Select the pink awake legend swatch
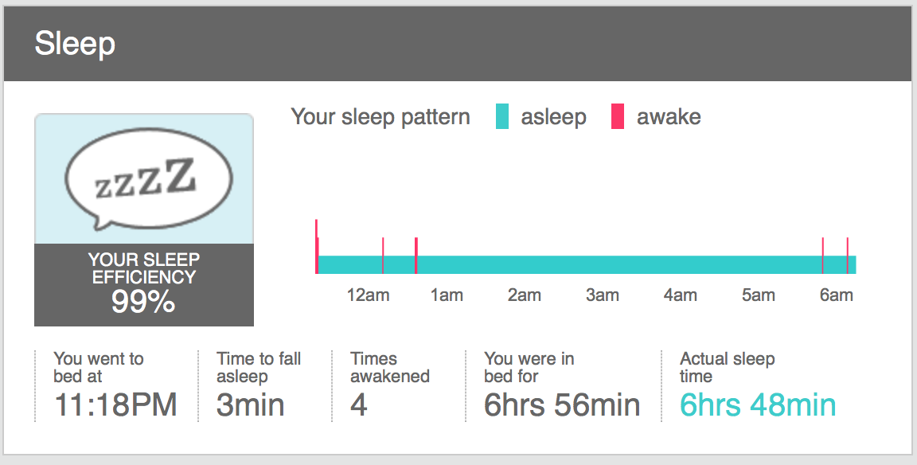Image resolution: width=917 pixels, height=465 pixels. point(618,116)
